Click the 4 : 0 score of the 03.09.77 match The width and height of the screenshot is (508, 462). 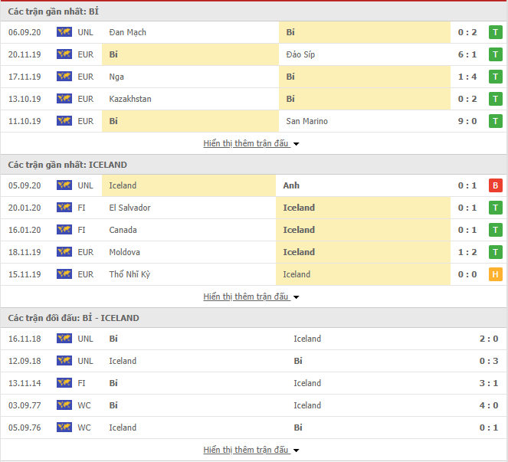489,405
